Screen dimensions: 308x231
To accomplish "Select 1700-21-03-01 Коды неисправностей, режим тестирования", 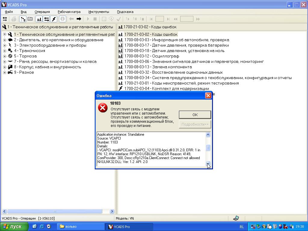I will coord(181,83).
